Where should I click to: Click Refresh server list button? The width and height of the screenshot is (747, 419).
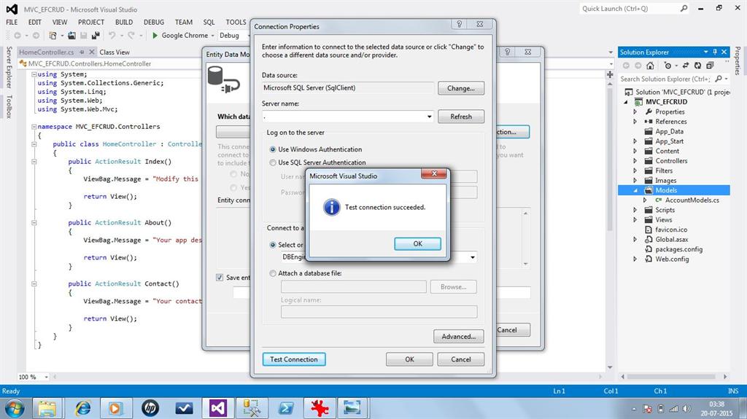tap(461, 117)
